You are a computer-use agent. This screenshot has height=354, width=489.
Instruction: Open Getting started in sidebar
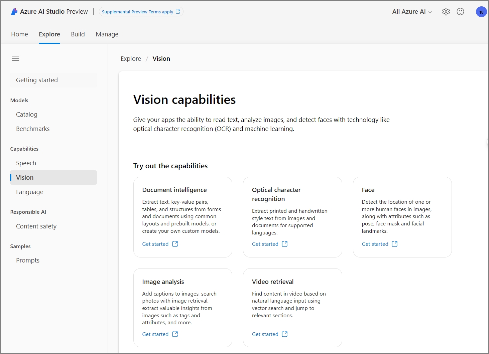53,80
